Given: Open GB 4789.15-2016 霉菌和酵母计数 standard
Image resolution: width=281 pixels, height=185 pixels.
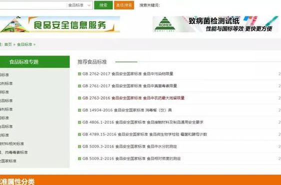Looking at the screenshot, I should pos(144,134).
